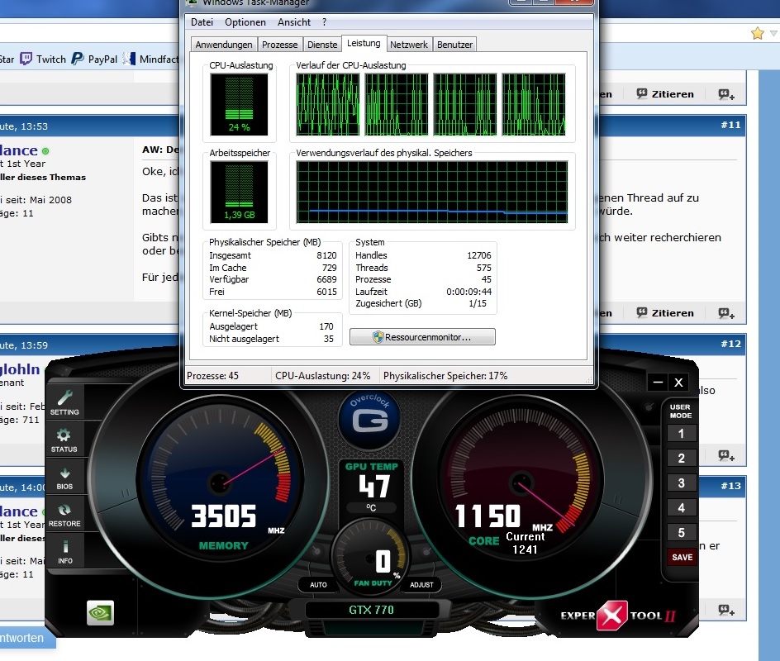Image resolution: width=780 pixels, height=661 pixels.
Task: Click multi-quote icon above post #11
Action: [x=726, y=94]
